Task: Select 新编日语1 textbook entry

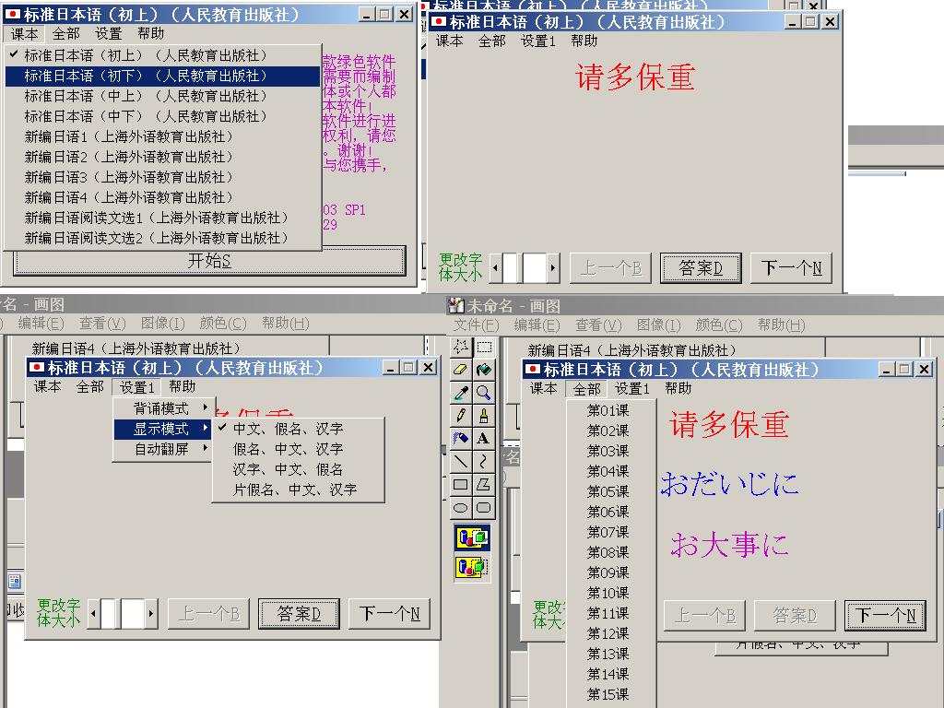Action: coord(162,136)
